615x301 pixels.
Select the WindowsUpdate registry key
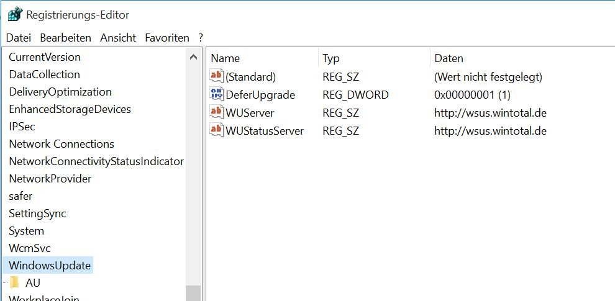(x=50, y=266)
